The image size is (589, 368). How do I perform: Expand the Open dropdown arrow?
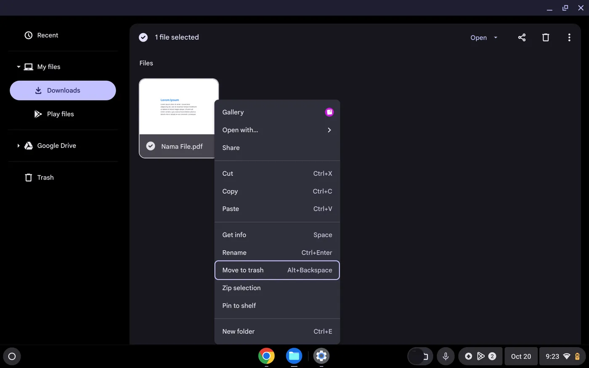[x=496, y=37]
